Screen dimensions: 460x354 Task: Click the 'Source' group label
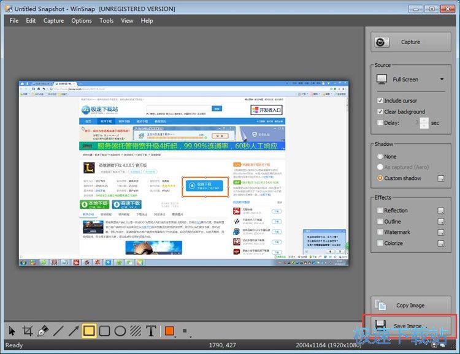[x=382, y=65]
